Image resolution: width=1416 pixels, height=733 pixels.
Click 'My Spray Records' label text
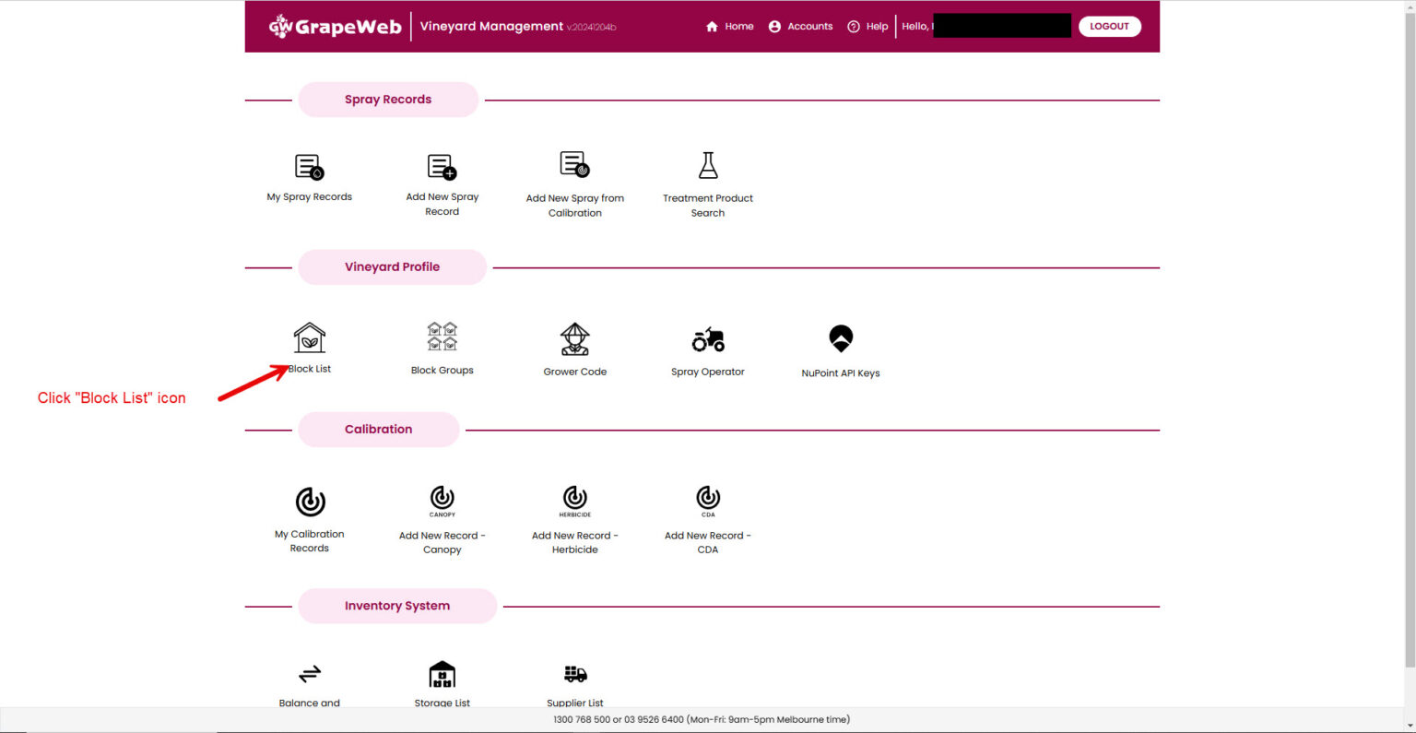(x=309, y=197)
